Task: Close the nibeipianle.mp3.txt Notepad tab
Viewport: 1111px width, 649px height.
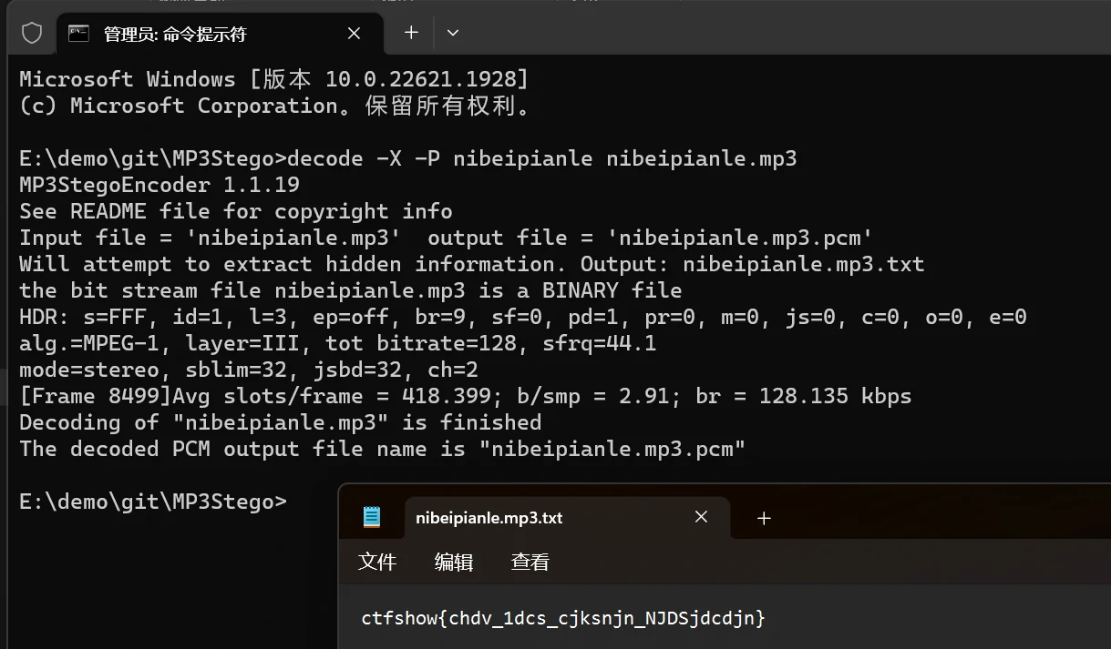Action: (x=701, y=517)
